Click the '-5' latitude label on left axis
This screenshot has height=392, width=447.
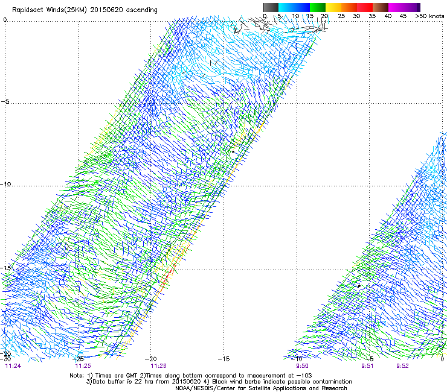(x=5, y=102)
